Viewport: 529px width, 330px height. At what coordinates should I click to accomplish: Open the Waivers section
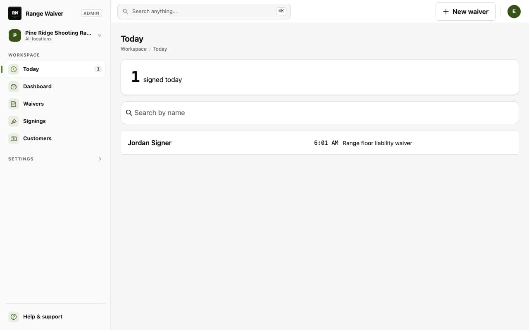[55, 104]
